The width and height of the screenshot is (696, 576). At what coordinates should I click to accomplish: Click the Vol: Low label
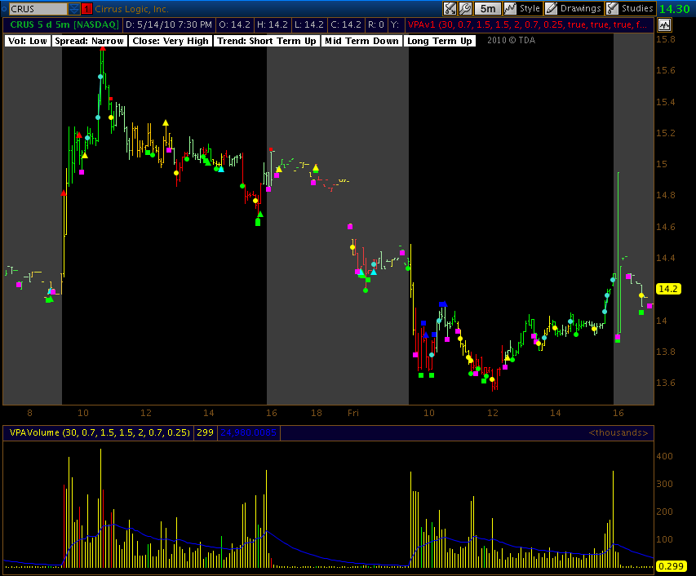[28, 41]
